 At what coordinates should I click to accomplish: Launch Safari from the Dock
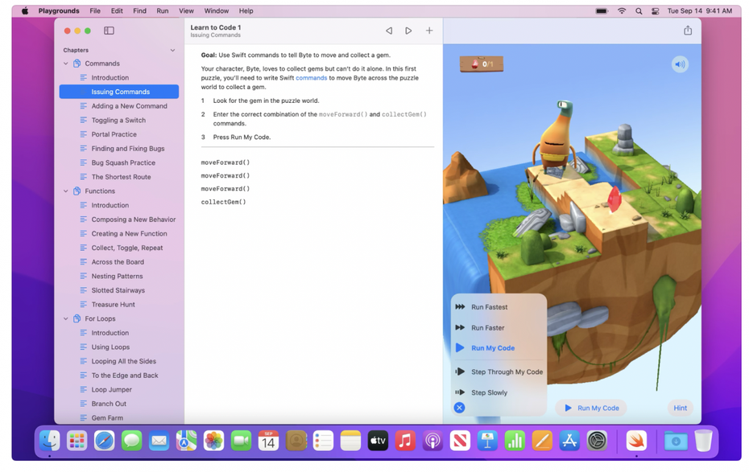pyautogui.click(x=104, y=441)
